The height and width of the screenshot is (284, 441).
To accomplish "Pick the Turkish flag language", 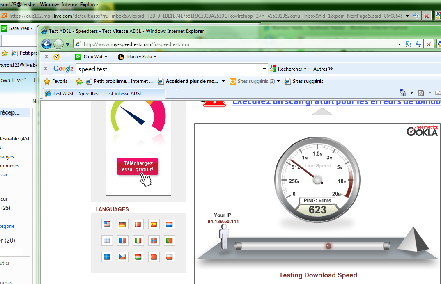I will 154,257.
